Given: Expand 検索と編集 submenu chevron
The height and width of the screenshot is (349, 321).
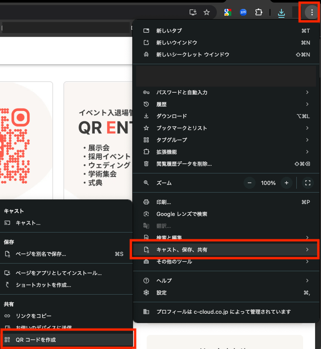Looking at the screenshot, I should pos(307,238).
